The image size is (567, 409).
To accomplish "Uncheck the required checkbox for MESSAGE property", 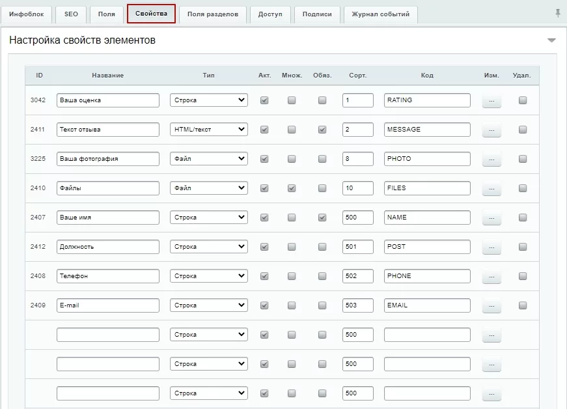I will [x=322, y=130].
